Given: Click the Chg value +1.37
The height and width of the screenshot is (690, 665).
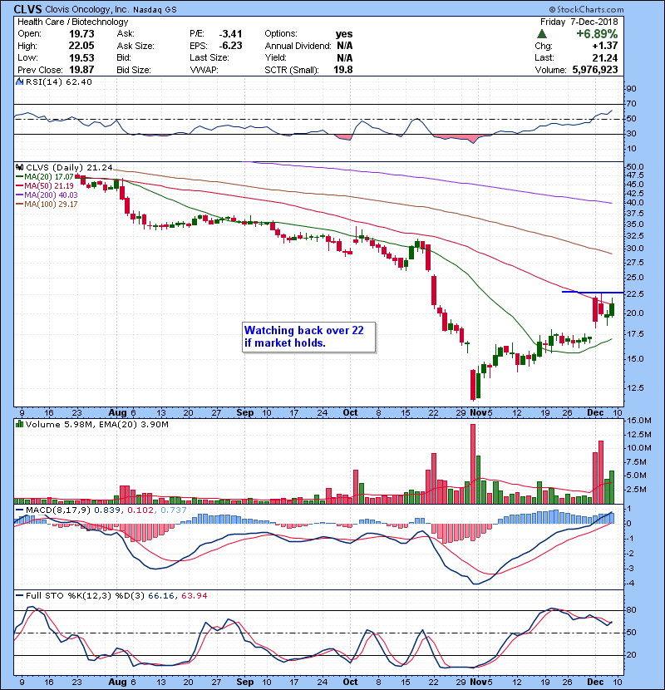Looking at the screenshot, I should click(x=604, y=46).
